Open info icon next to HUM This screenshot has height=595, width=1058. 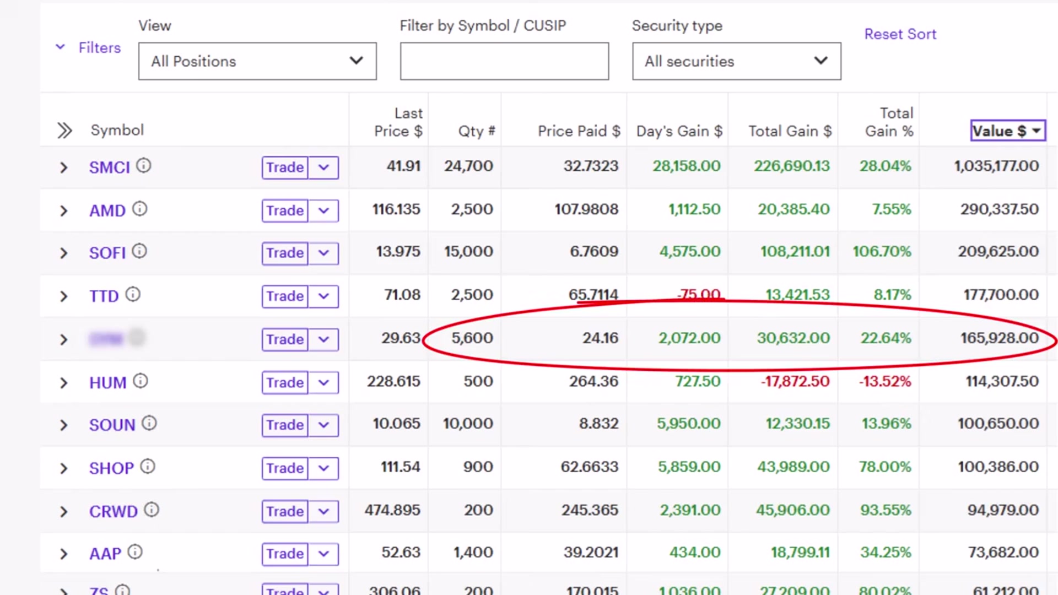click(141, 381)
